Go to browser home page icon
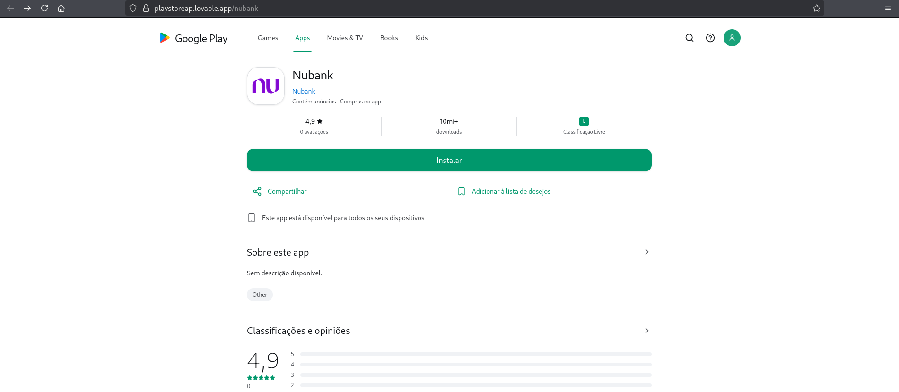The height and width of the screenshot is (392, 899). 61,8
